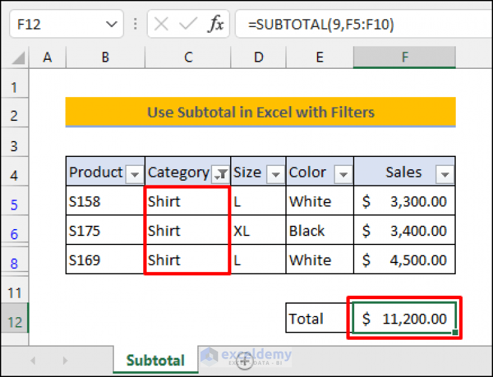Open the Name Box dropdown arrow
Viewport: 493px width, 377px height.
tap(111, 24)
